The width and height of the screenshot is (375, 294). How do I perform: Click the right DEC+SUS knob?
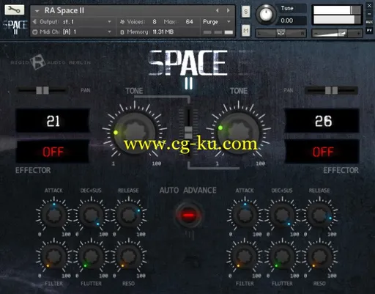282,215
